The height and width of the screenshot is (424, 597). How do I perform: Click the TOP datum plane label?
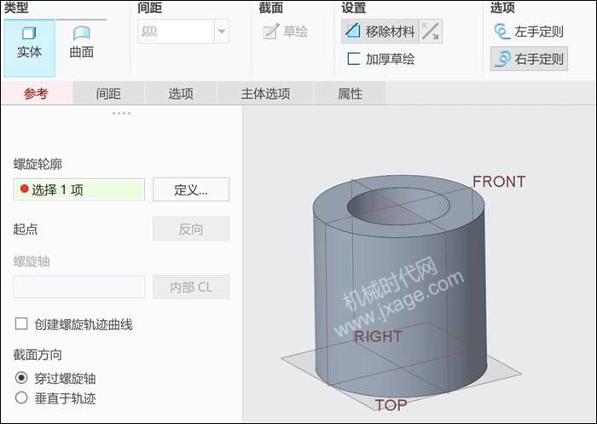(x=391, y=405)
